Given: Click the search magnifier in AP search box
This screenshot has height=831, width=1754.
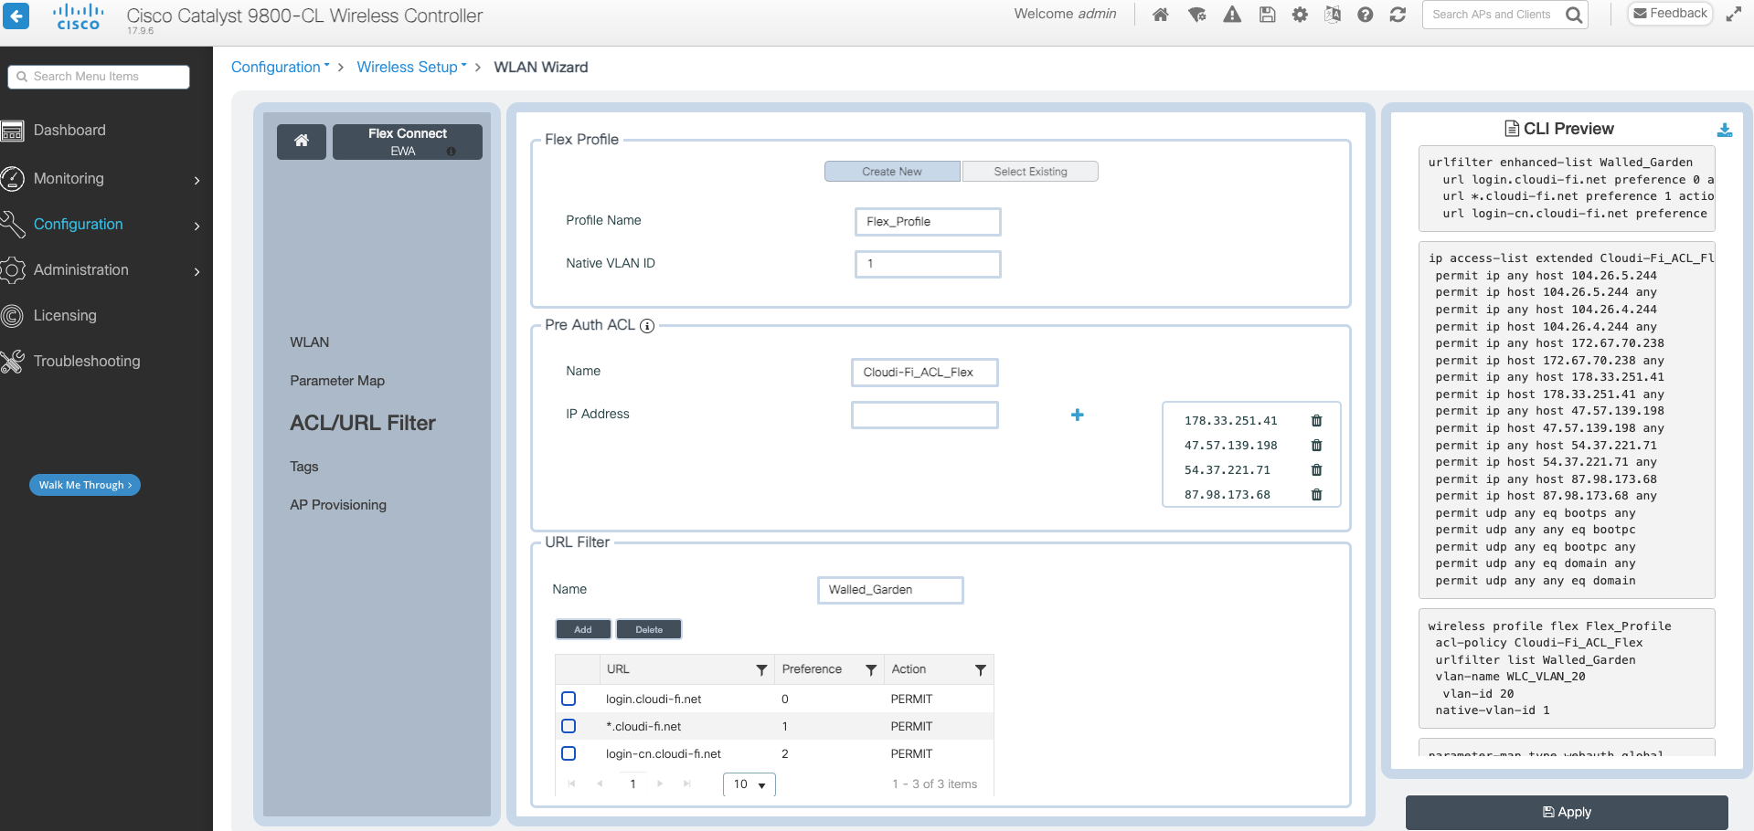Looking at the screenshot, I should coord(1573,15).
